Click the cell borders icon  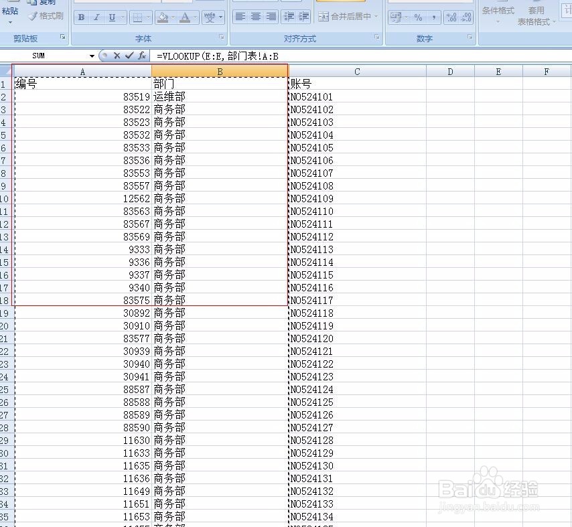(x=137, y=17)
